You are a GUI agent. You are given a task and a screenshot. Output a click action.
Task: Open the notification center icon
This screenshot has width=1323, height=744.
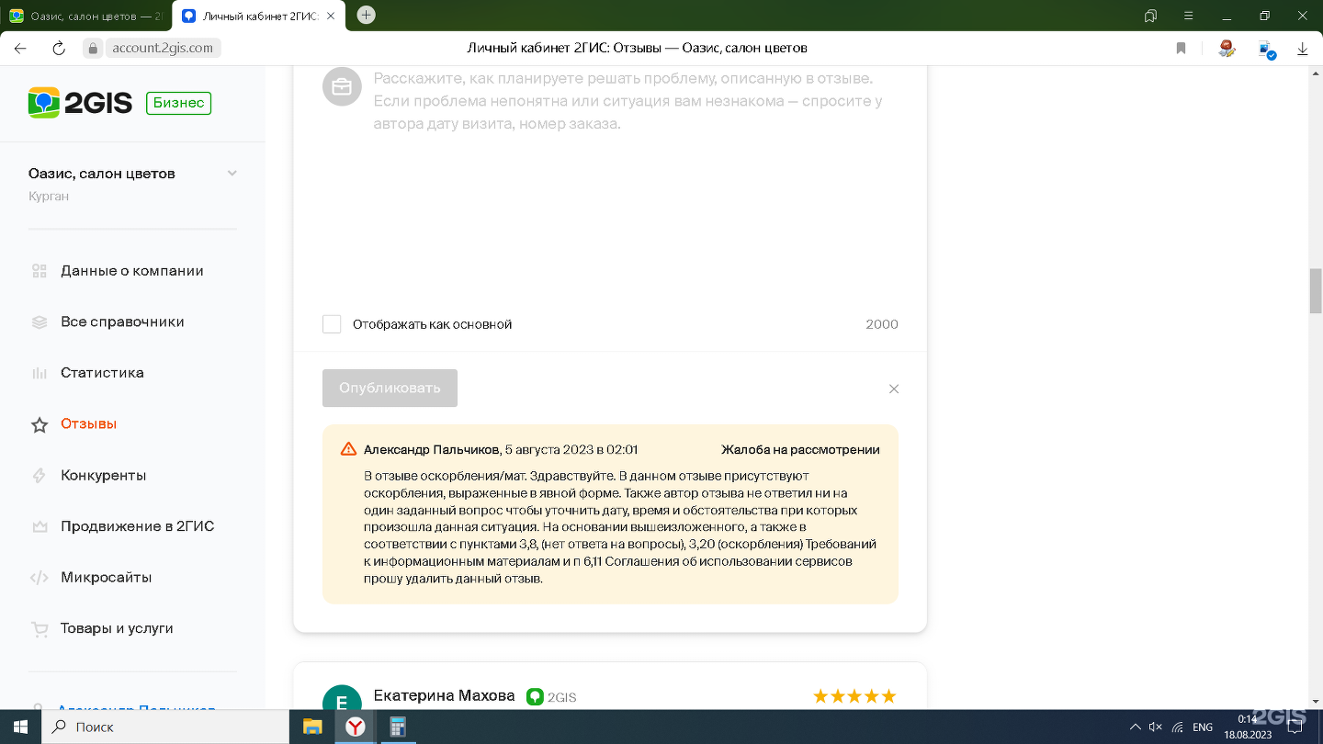point(1293,727)
